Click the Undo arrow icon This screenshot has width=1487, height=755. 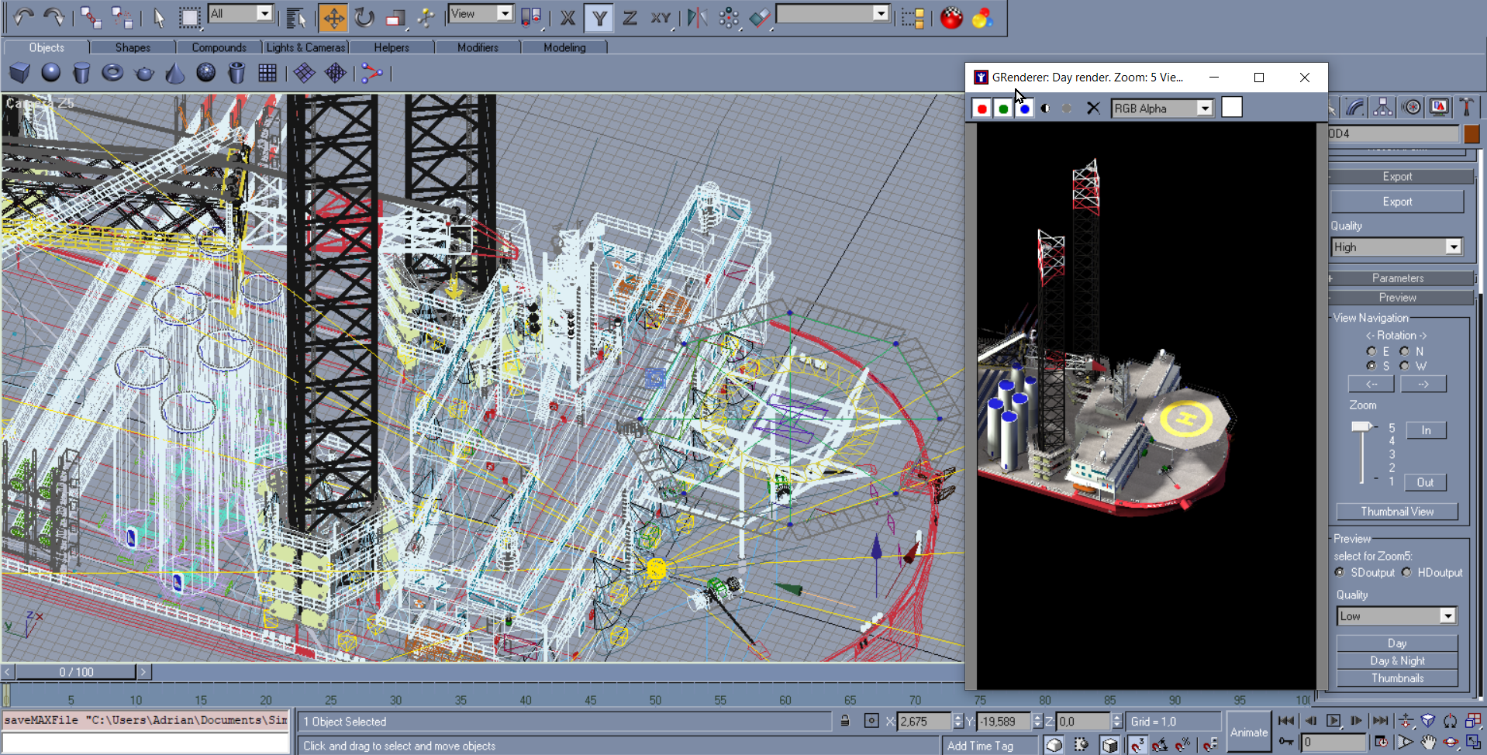click(23, 17)
